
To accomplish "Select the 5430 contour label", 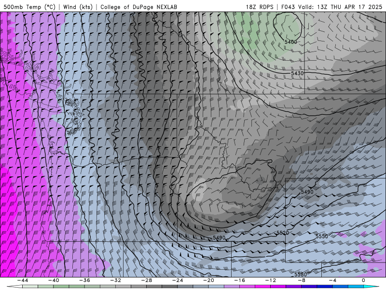I will (x=297, y=73).
